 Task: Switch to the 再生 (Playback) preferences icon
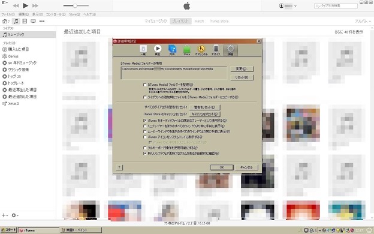click(x=158, y=50)
